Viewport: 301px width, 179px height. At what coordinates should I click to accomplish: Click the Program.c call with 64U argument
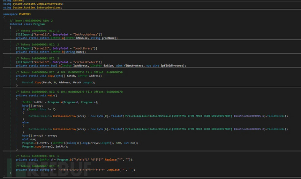[x=80, y=143]
